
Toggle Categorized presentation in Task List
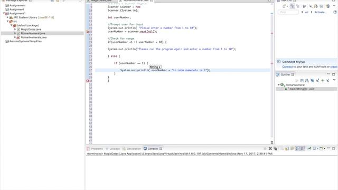click(292, 6)
